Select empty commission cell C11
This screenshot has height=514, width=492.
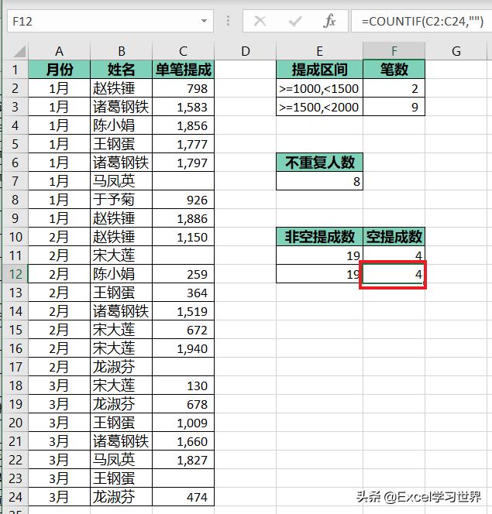click(x=183, y=255)
